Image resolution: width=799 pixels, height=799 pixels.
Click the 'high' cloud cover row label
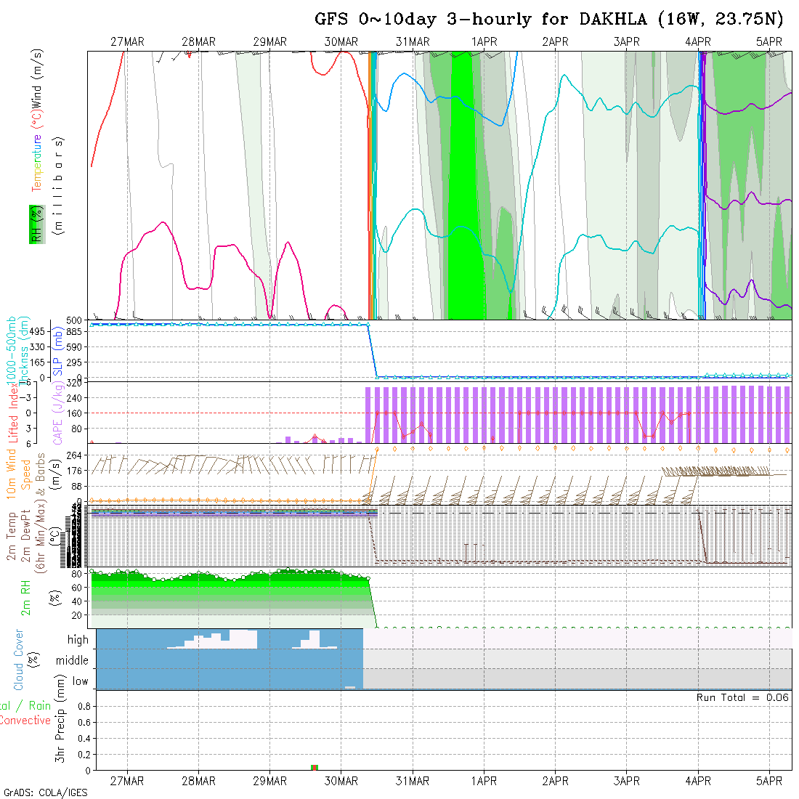78,640
